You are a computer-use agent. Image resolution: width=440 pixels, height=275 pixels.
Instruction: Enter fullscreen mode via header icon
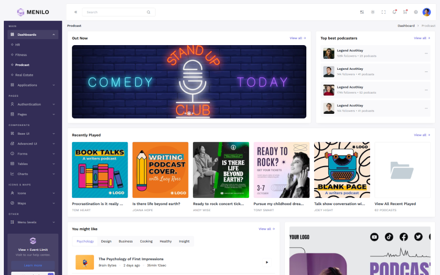(383, 12)
